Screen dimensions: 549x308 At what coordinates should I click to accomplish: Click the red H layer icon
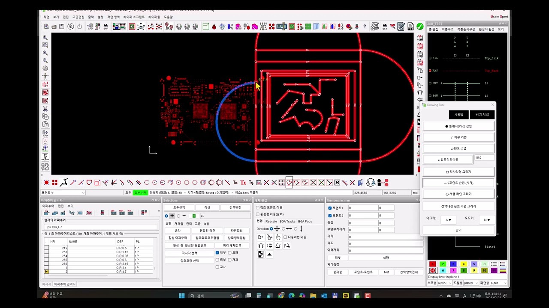(432, 270)
